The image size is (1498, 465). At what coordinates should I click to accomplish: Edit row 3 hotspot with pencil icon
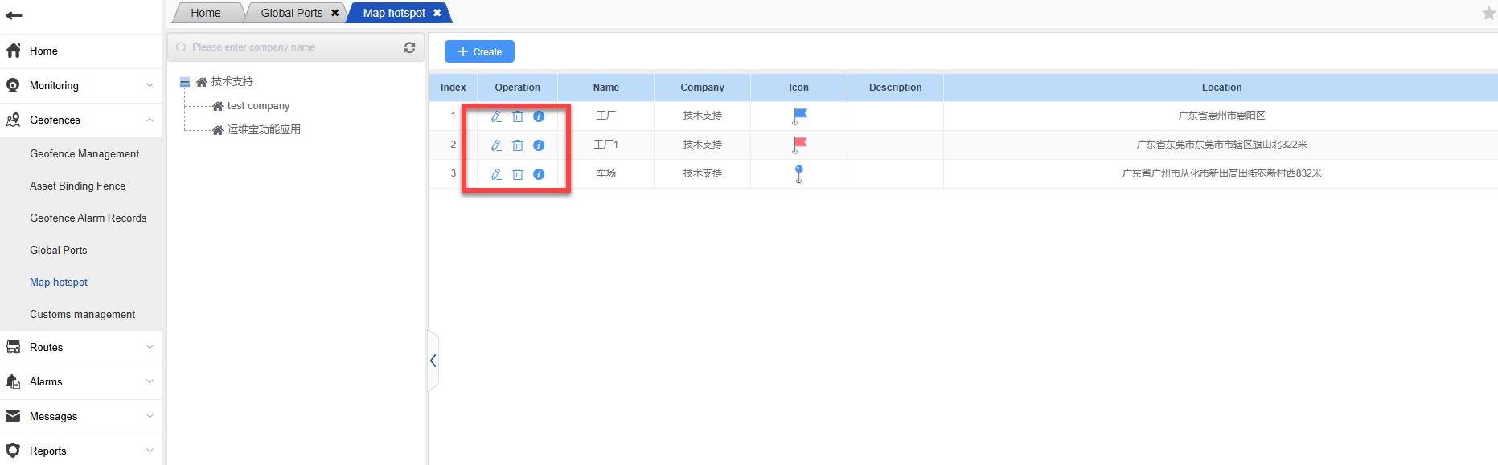496,174
